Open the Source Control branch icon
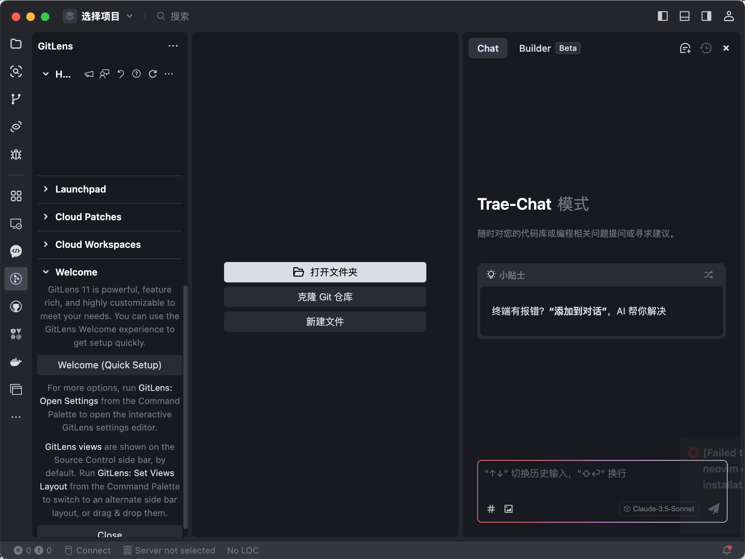This screenshot has height=559, width=745. (16, 99)
